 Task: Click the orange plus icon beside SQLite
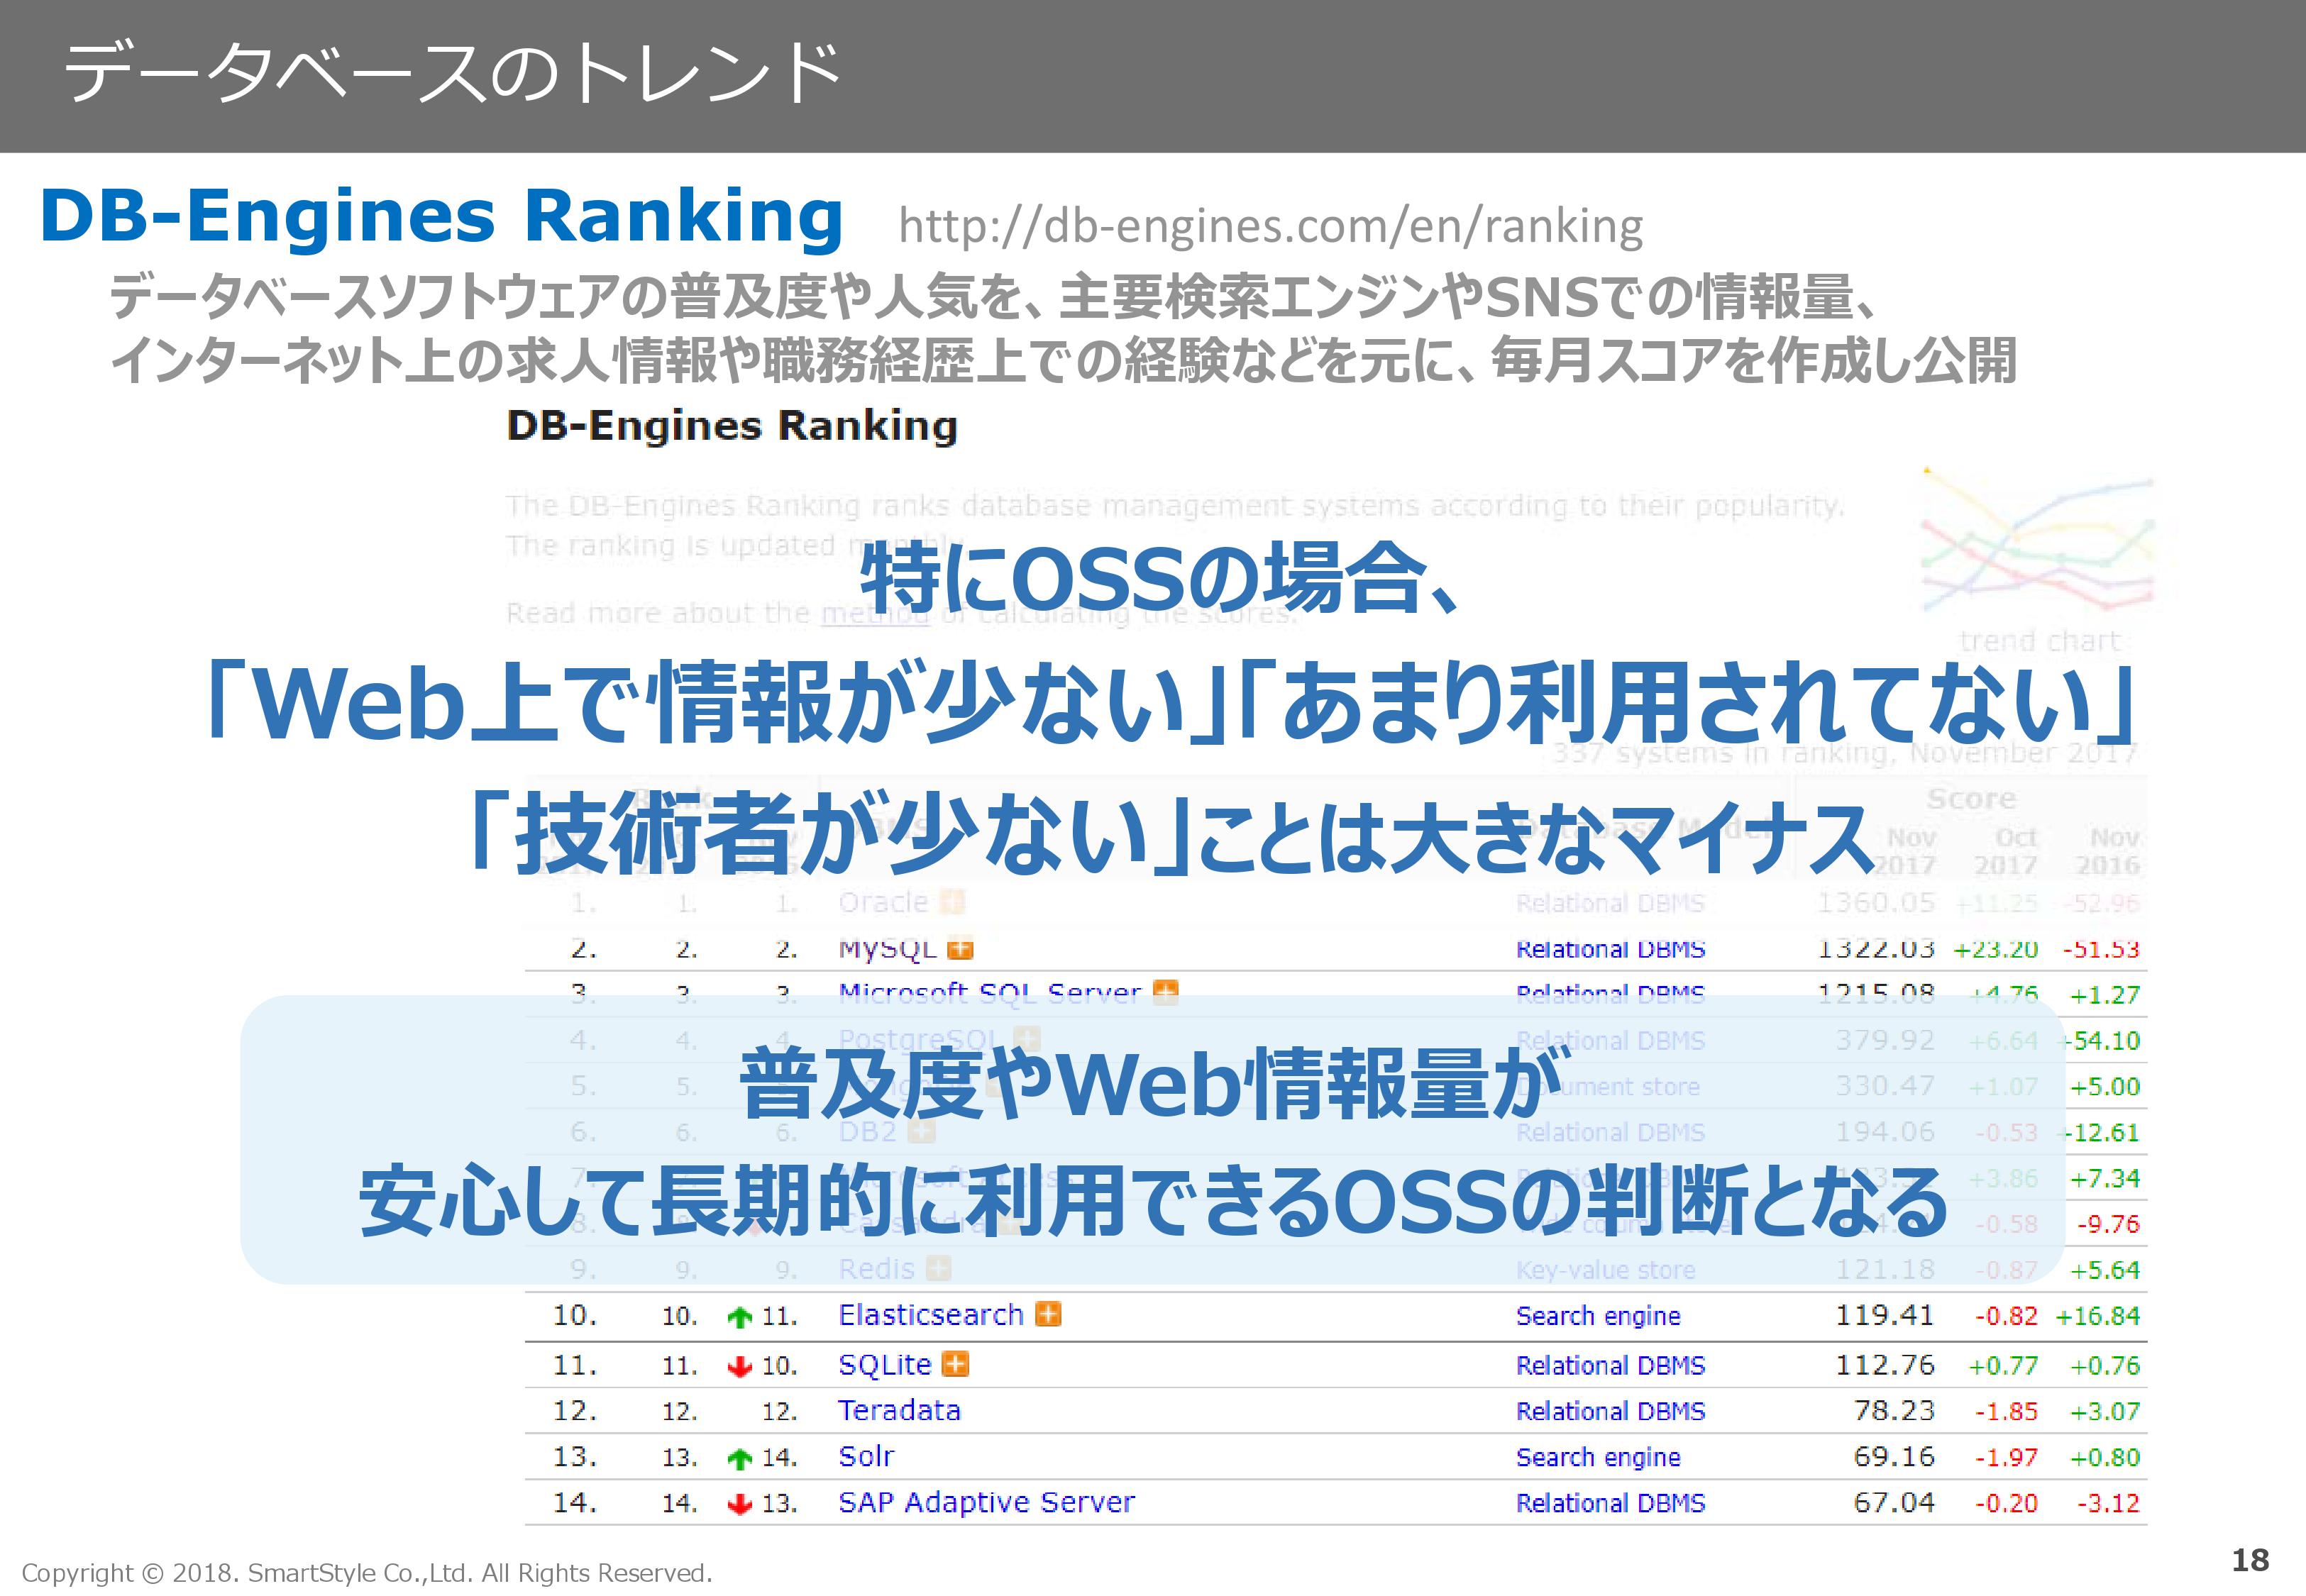tap(956, 1364)
